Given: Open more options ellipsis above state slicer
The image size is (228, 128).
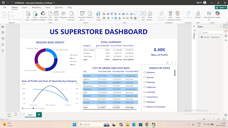Looking at the screenshot, I should (176, 62).
